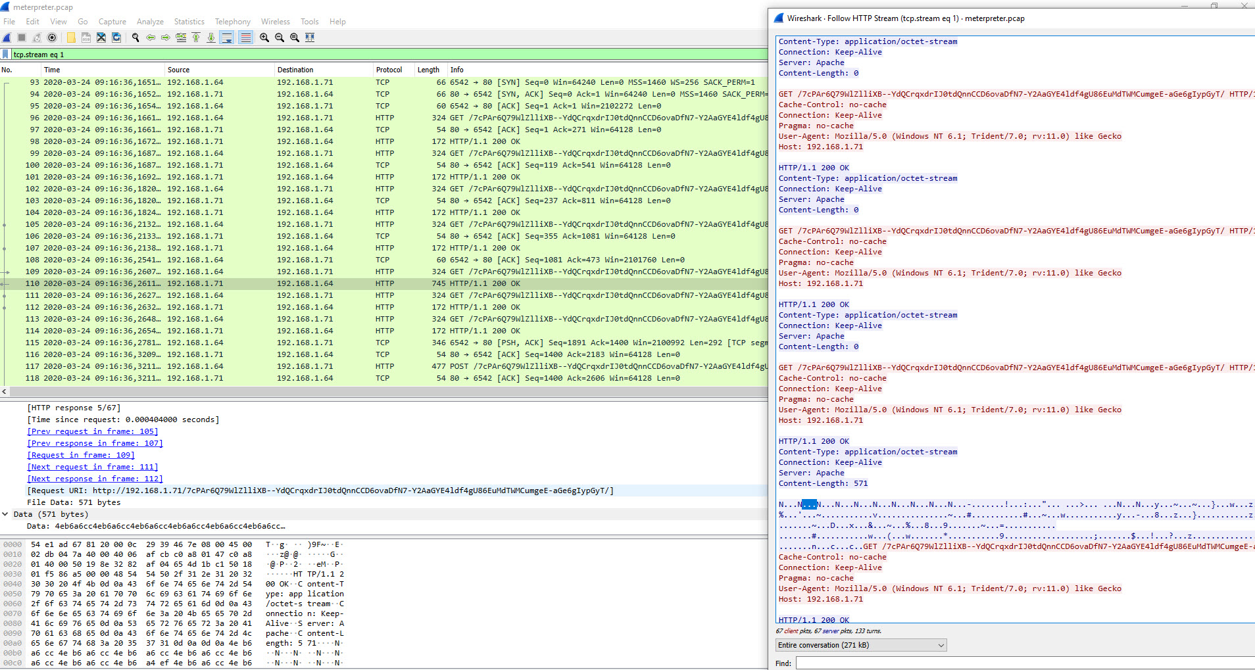Follow link Prev request in frame: 105
This screenshot has height=670, width=1255.
click(93, 431)
